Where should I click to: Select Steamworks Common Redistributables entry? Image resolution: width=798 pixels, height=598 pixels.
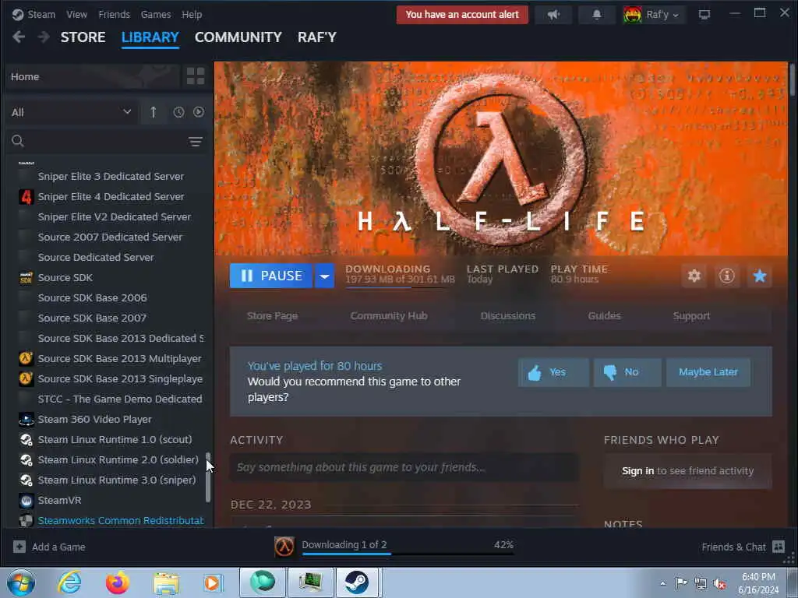121,521
